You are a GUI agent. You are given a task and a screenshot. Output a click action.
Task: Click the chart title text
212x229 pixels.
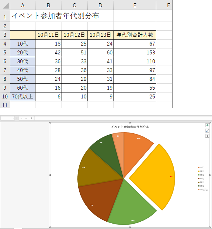[130, 127]
